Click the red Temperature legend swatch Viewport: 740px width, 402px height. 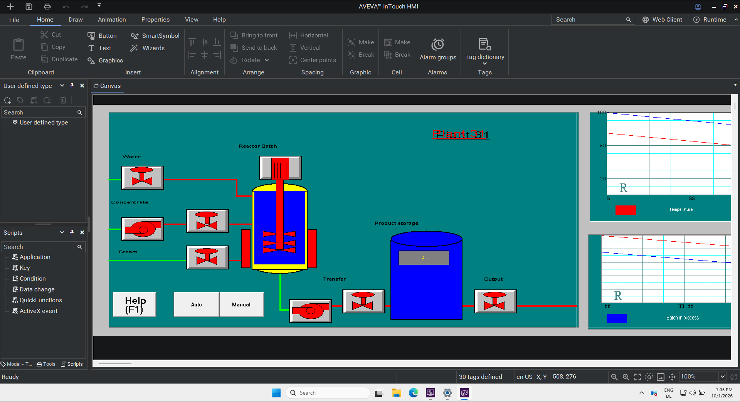(626, 210)
